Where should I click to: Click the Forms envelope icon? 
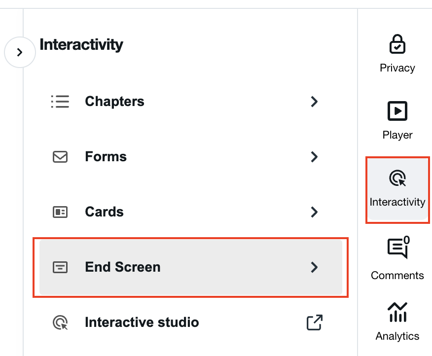tap(60, 157)
